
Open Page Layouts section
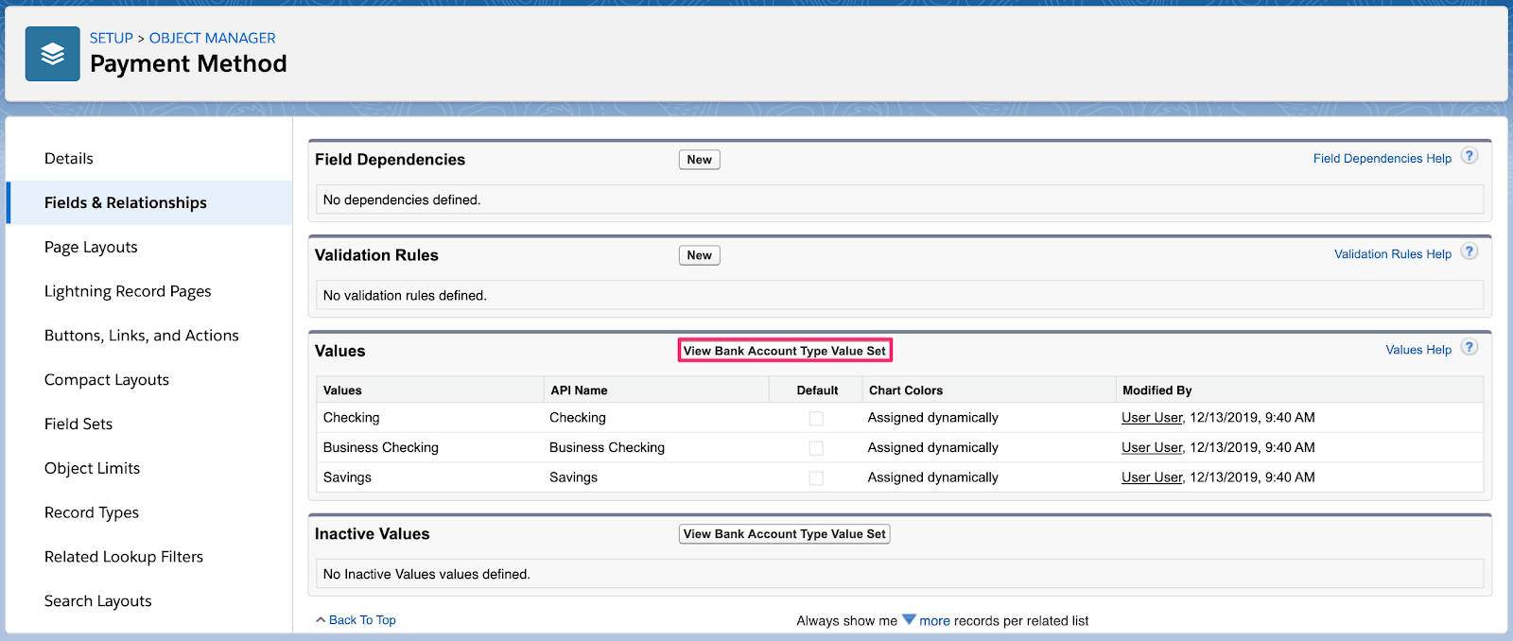click(x=91, y=248)
